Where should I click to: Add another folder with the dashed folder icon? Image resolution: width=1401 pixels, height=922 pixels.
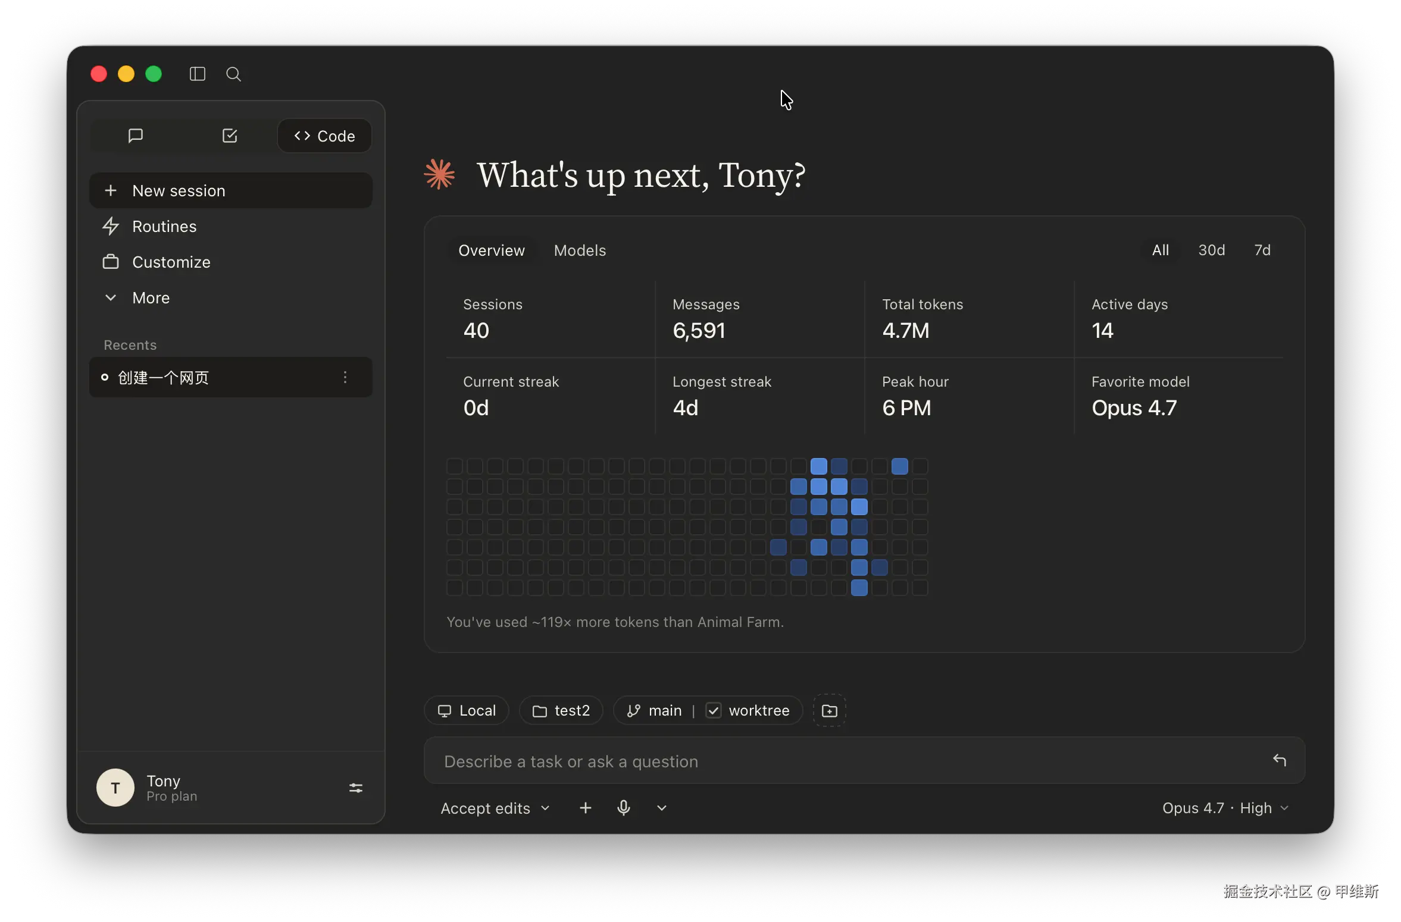829,710
